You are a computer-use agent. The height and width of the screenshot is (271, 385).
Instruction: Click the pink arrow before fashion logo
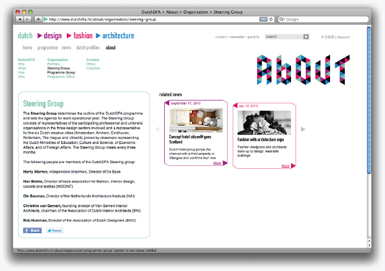pyautogui.click(x=69, y=36)
